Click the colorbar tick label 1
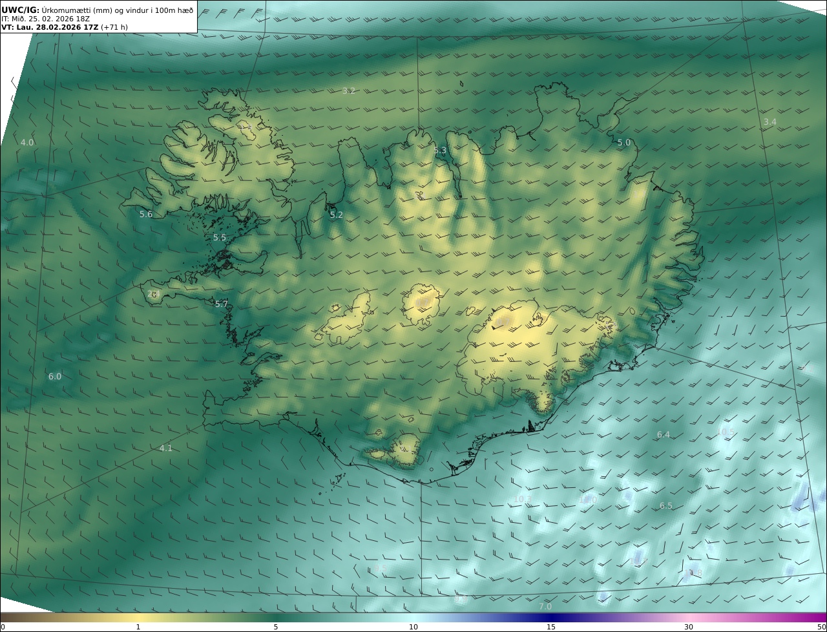Viewport: 827px width, 632px height. point(138,627)
